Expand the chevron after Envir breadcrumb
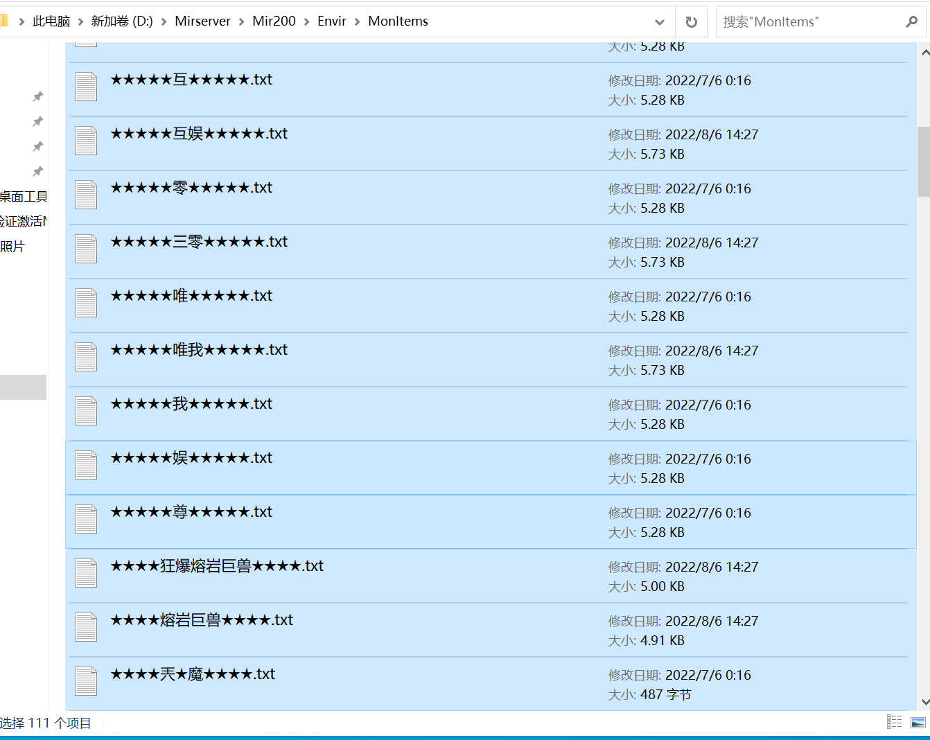Screen dimensions: 930x740 [358, 22]
